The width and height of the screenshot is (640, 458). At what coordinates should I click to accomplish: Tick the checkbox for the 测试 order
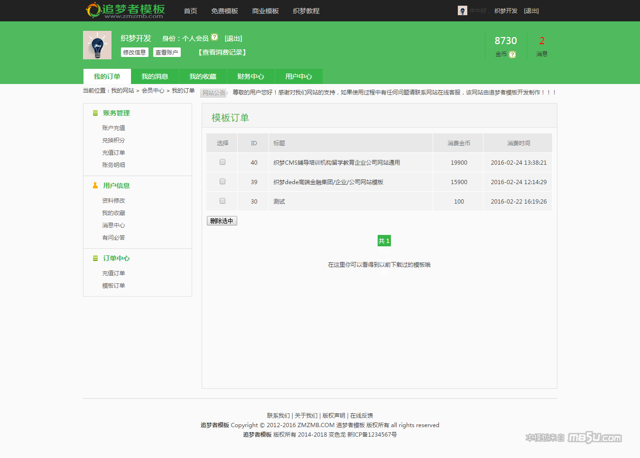(223, 201)
